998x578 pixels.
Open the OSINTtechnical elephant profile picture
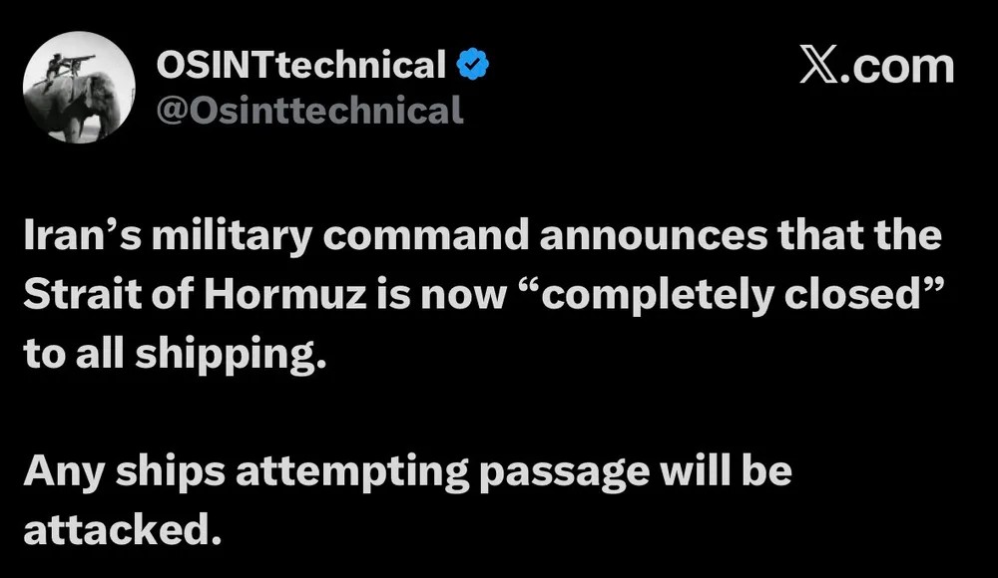(x=79, y=87)
